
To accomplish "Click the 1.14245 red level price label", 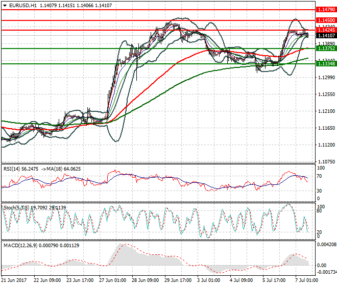I will click(x=326, y=30).
